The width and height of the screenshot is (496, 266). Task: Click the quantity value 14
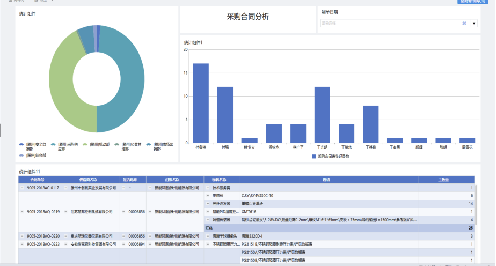[471, 204]
